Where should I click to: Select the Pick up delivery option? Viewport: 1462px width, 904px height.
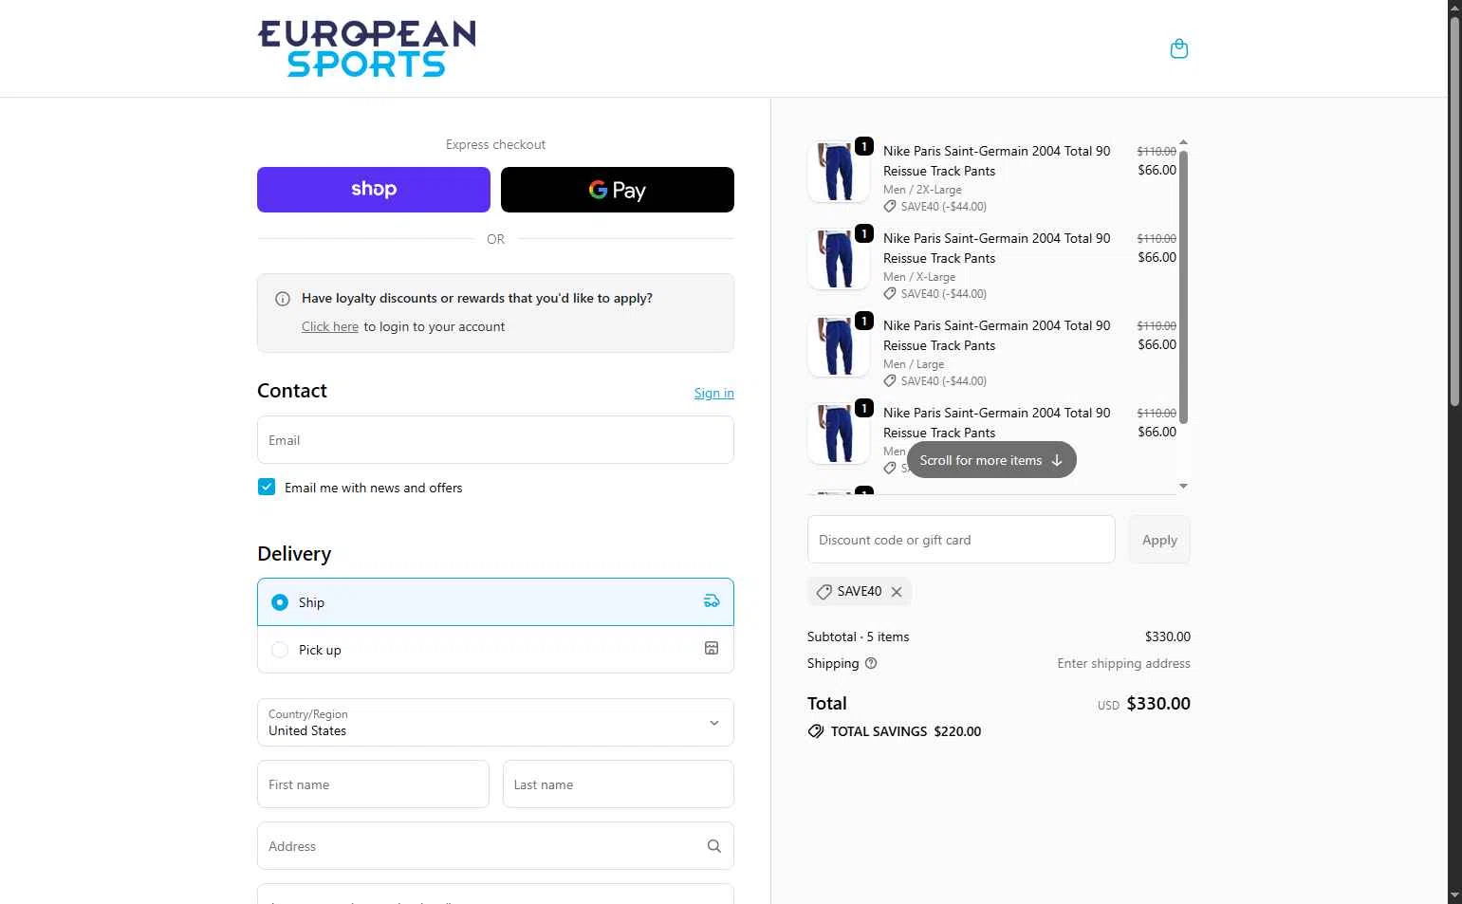495,650
